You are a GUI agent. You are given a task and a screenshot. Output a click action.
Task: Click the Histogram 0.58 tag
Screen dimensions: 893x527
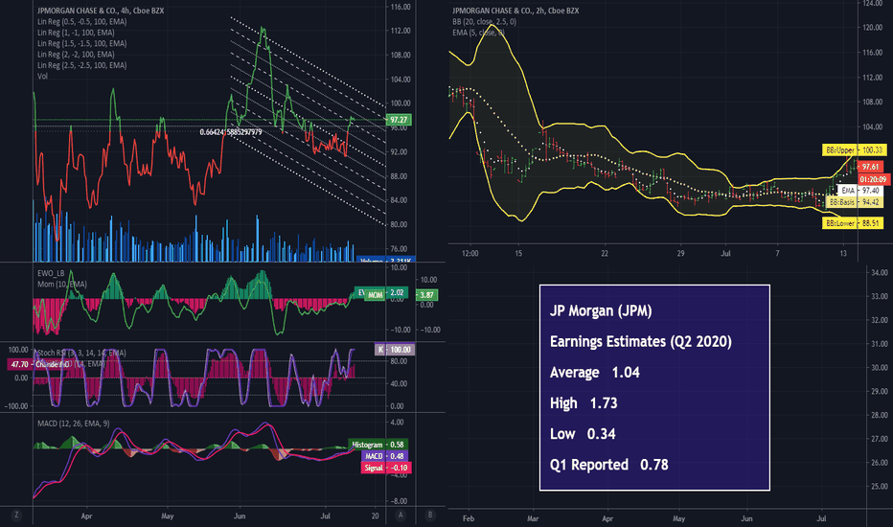pyautogui.click(x=378, y=445)
